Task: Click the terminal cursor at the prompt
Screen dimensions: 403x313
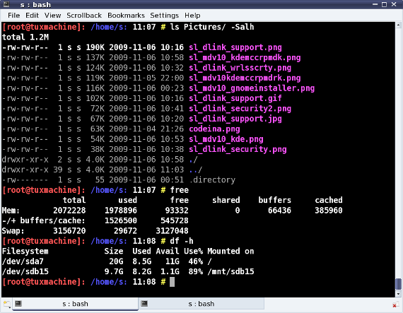Action: pyautogui.click(x=173, y=282)
